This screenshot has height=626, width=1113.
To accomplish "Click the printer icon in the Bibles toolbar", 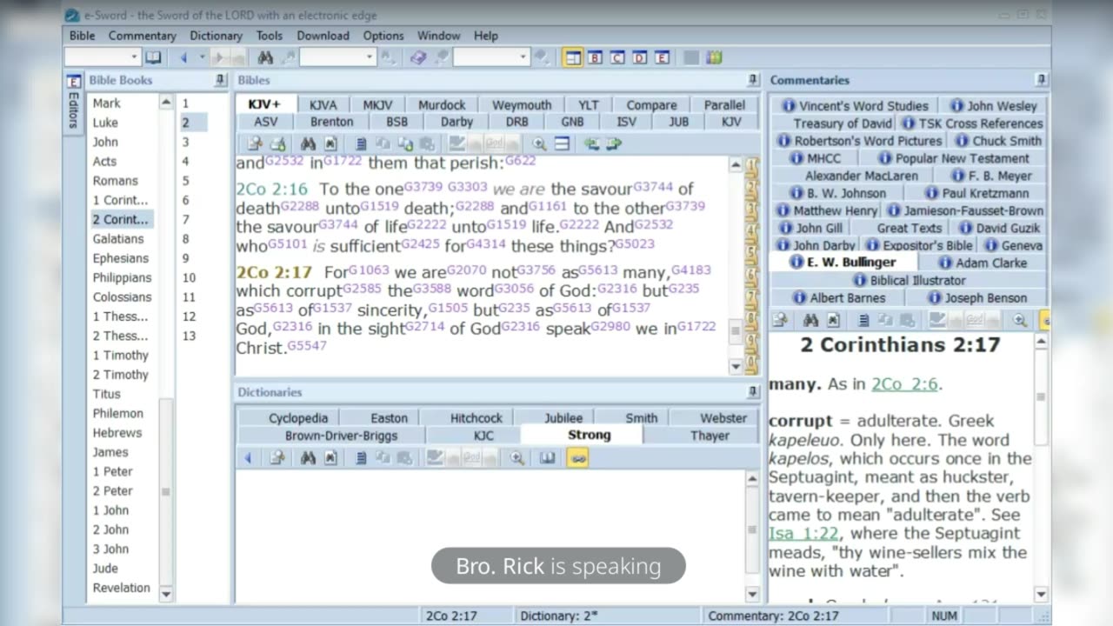I will 278,143.
